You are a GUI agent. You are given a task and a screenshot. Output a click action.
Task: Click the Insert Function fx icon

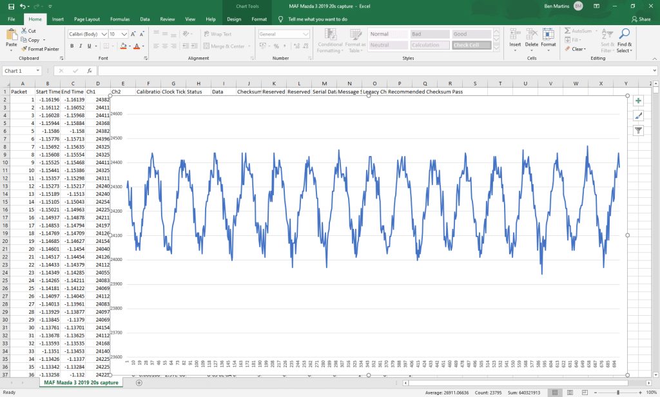pos(90,71)
